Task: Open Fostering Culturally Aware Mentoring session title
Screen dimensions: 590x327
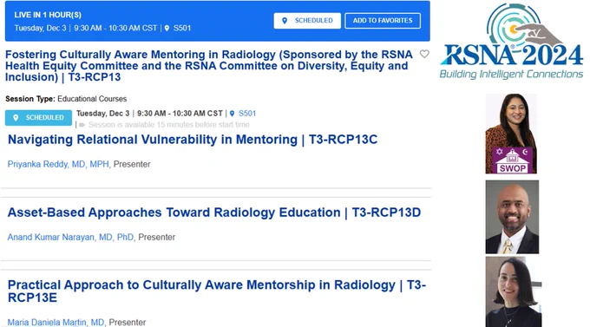Action: point(209,66)
